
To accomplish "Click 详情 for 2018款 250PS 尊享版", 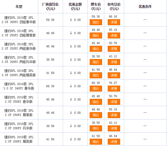I will click(114, 115).
